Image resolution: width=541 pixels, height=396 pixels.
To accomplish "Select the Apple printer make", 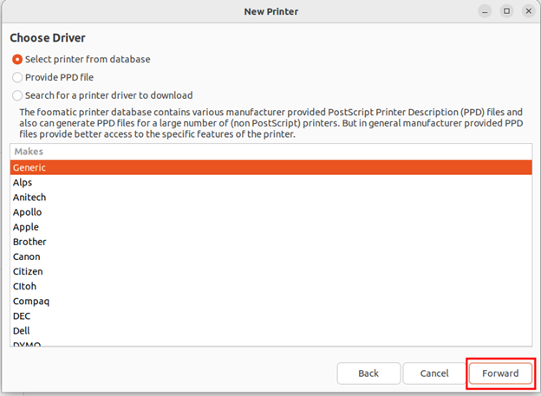I will click(x=26, y=227).
